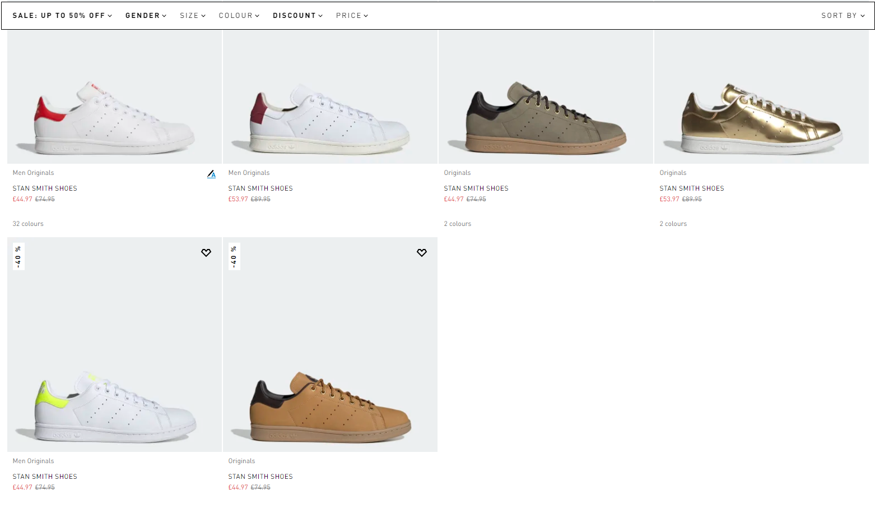875x508 pixels.
Task: Open the olive green Stan Smith image
Action: (546, 96)
